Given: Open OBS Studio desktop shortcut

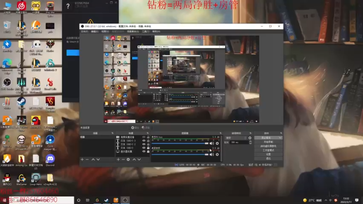Looking at the screenshot, I should point(7,84).
